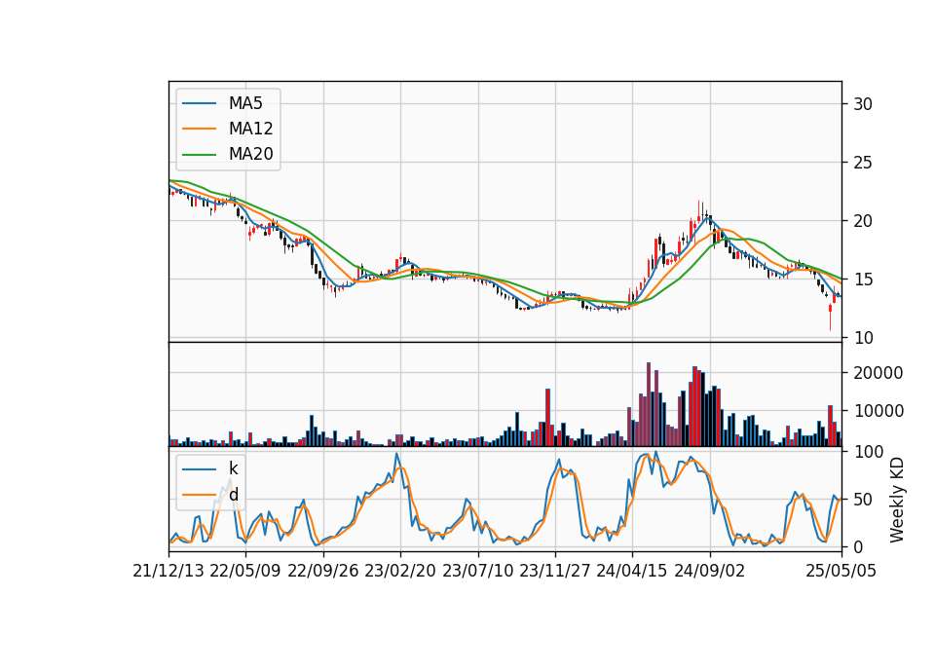Click the Weekly KD axis label
This screenshot has width=935, height=672.
(897, 500)
